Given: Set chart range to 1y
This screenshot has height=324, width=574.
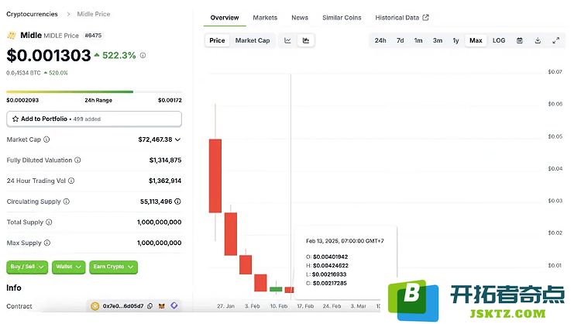Looking at the screenshot, I should tap(455, 40).
